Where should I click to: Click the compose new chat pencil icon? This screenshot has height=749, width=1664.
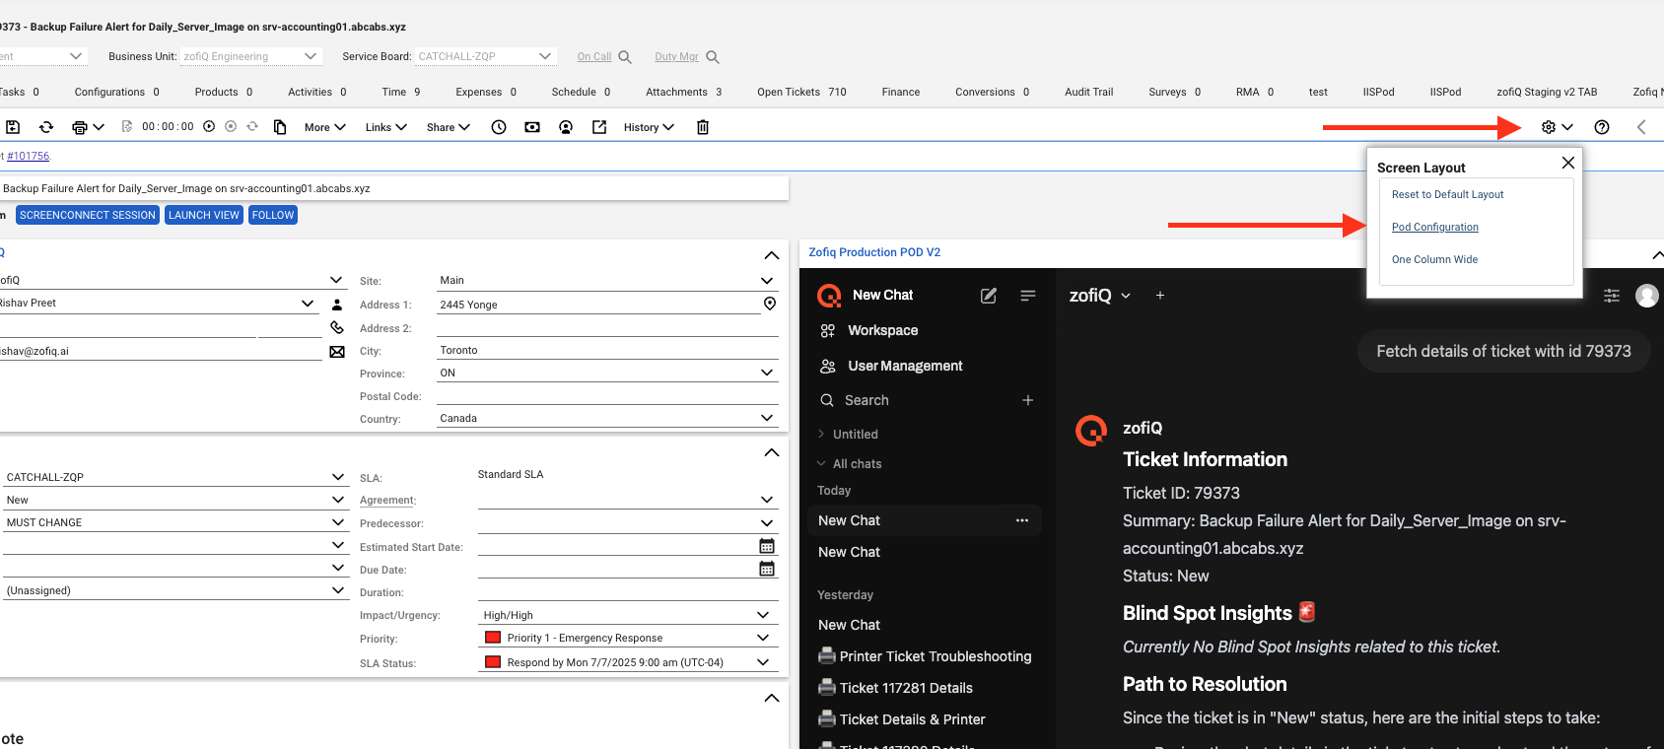pos(989,296)
